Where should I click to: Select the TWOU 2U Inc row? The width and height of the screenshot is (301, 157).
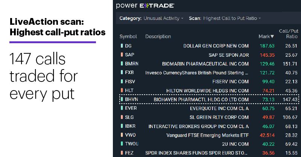click(x=209, y=144)
